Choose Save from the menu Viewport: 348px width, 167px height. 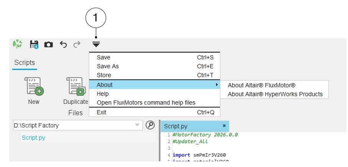tap(103, 57)
